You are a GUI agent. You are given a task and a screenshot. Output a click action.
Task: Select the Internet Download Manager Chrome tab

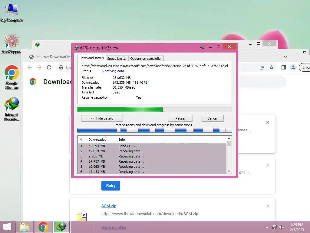tap(51, 57)
